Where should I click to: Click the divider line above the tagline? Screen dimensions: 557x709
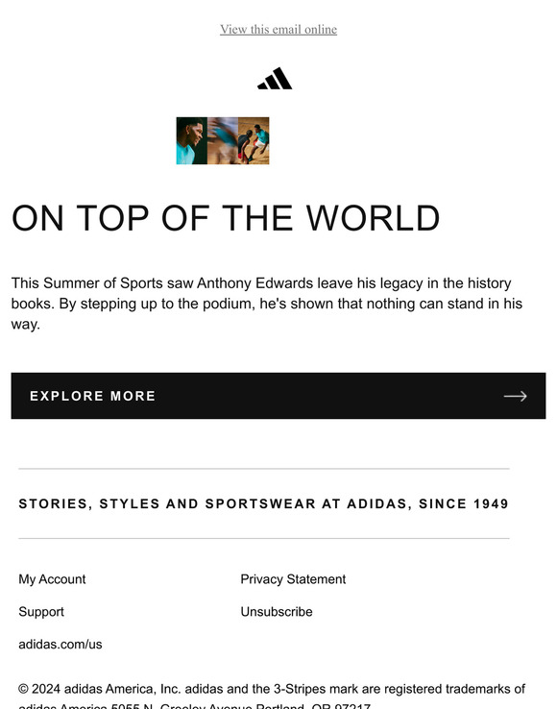pos(264,469)
